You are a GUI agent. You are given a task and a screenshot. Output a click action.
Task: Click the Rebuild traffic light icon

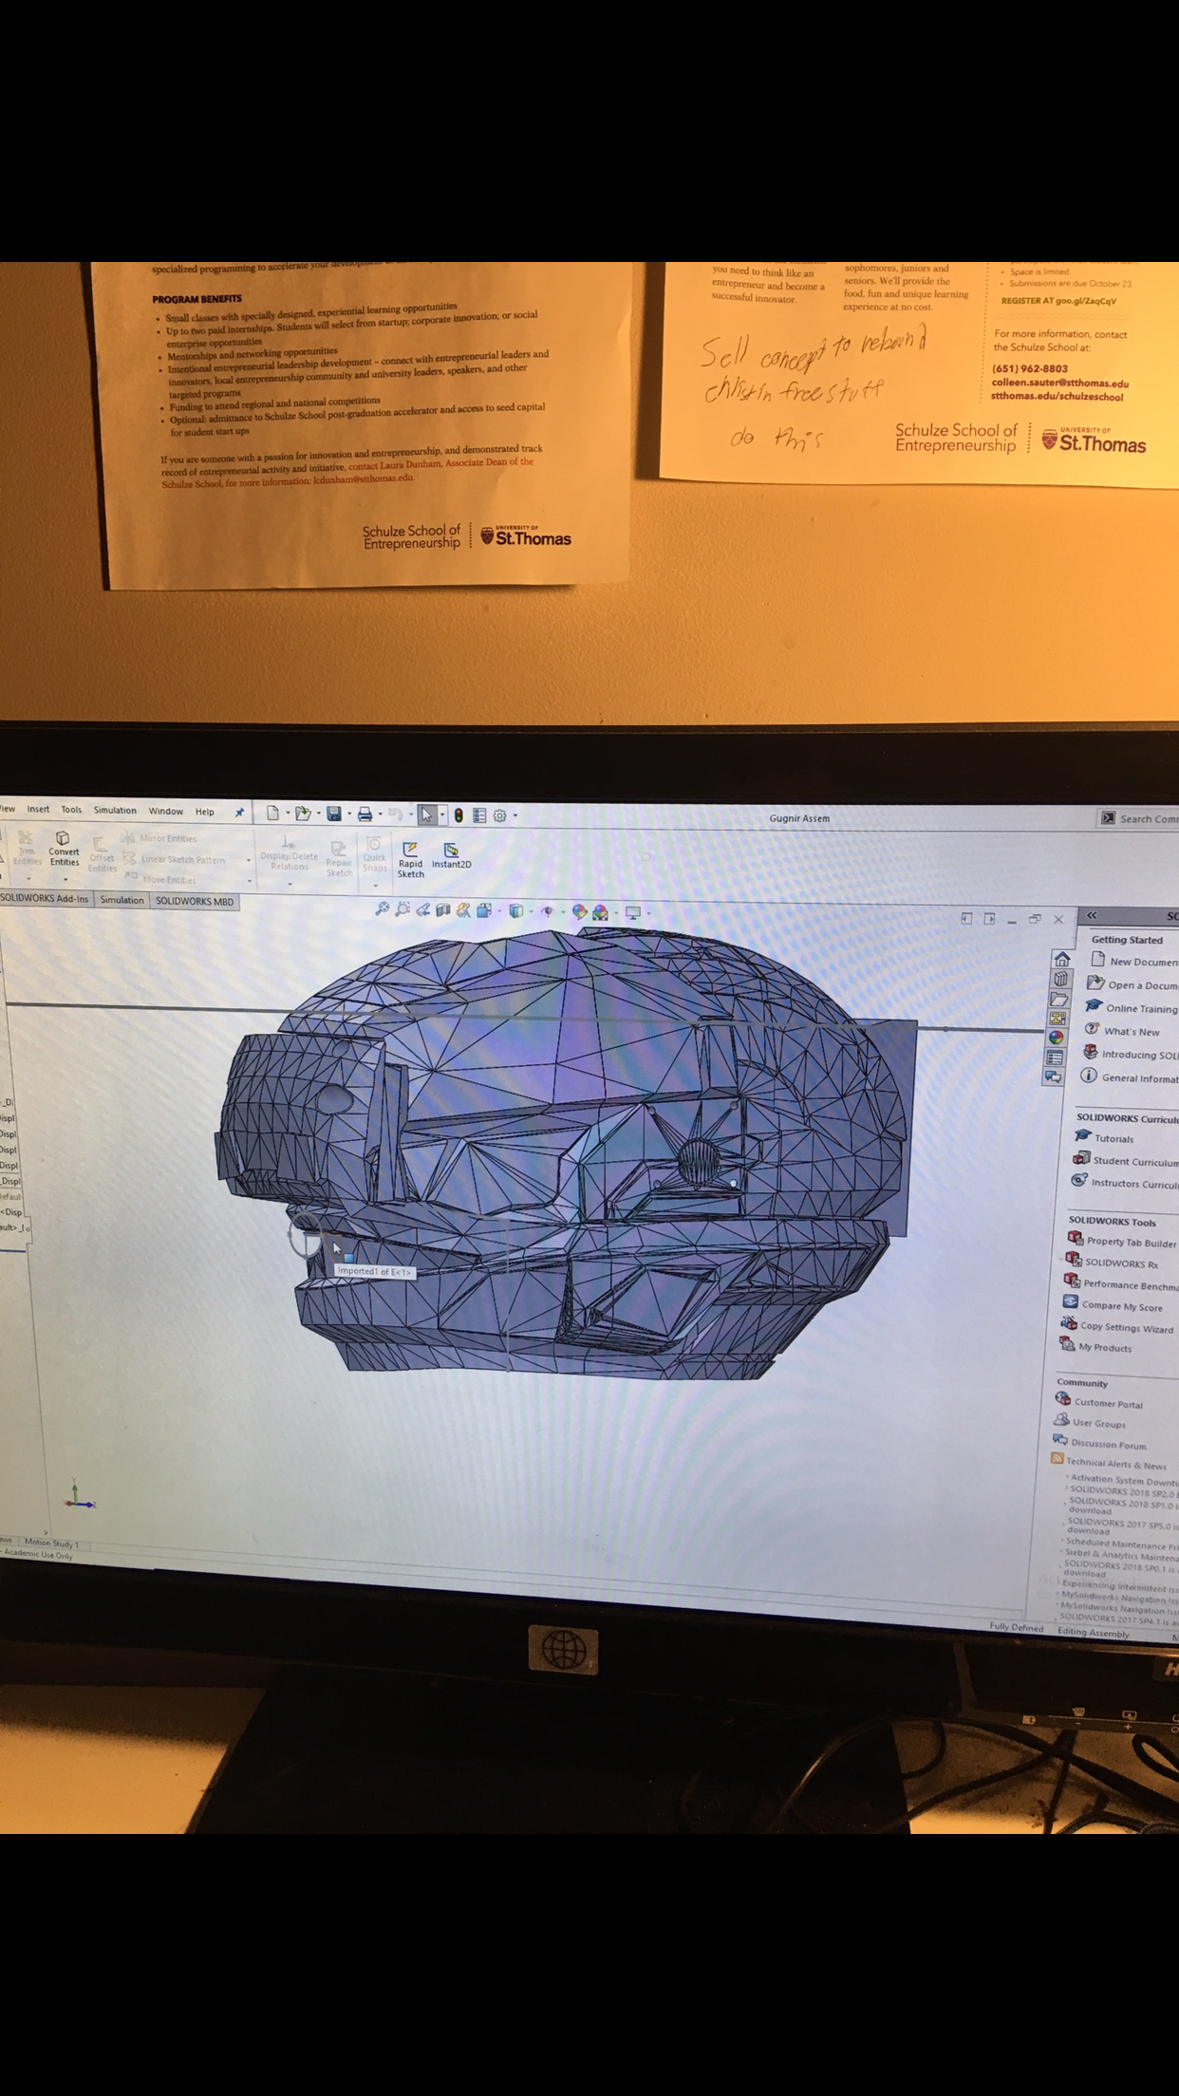[458, 815]
